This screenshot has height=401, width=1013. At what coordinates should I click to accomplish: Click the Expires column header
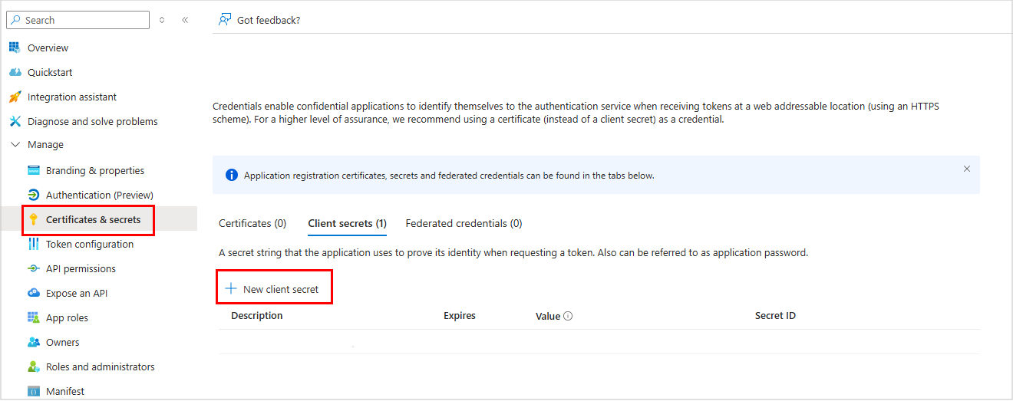point(460,316)
